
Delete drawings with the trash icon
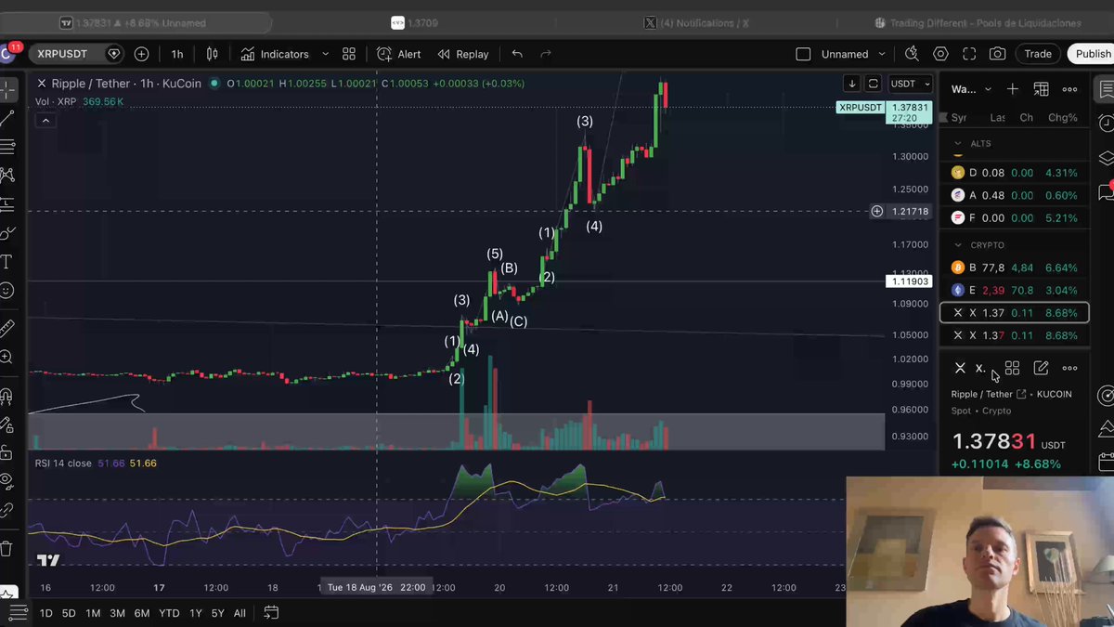point(6,549)
